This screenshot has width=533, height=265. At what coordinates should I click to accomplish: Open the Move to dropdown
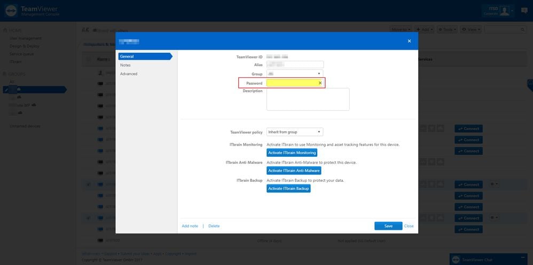pos(401,29)
